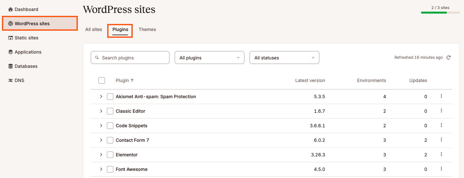Open kebab menu for Akismet Anti-spam row
Image resolution: width=464 pixels, height=178 pixels.
(441, 96)
